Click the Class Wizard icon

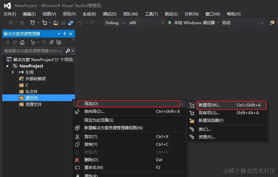tap(77, 112)
